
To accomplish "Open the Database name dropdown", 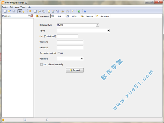I will point(82,59).
